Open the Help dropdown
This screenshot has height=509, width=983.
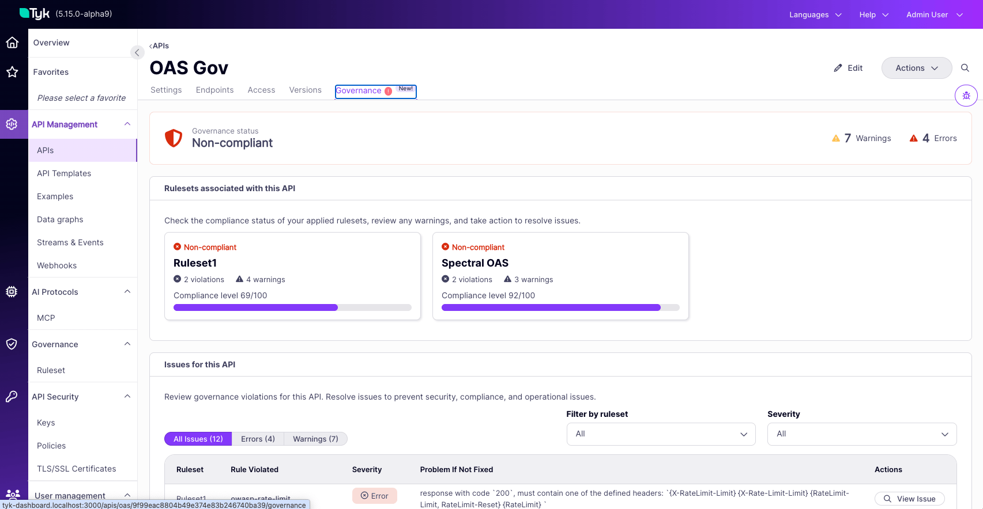[873, 14]
